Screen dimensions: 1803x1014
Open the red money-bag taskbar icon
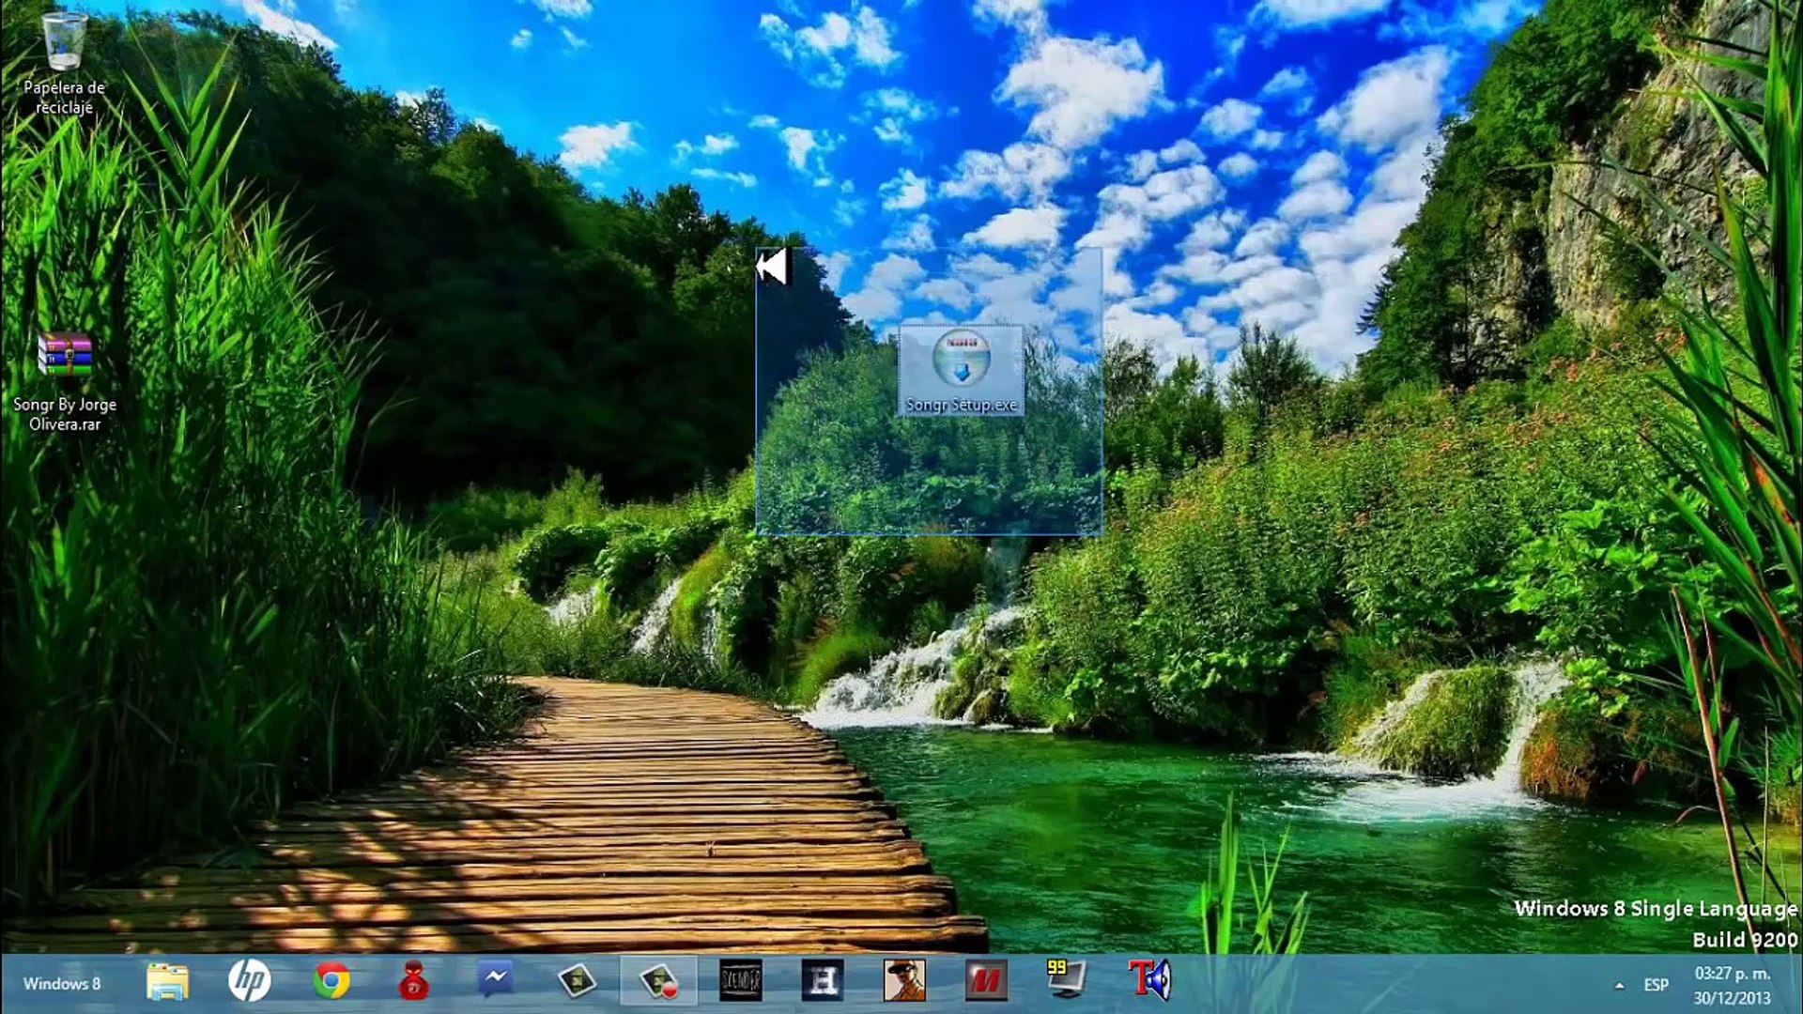click(413, 982)
